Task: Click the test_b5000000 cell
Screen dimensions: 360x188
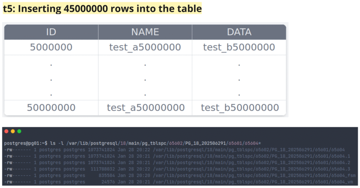Action: 239,47
